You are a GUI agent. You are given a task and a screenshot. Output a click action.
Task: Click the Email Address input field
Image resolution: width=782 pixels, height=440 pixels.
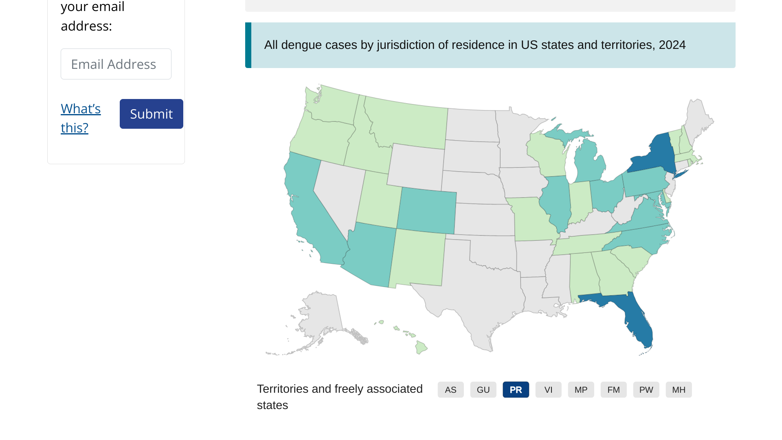pyautogui.click(x=116, y=64)
